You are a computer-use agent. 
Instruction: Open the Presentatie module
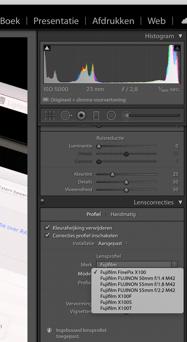(x=56, y=21)
